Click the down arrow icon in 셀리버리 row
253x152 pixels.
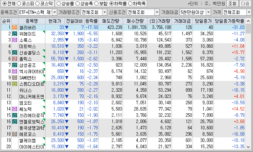coord(67,28)
